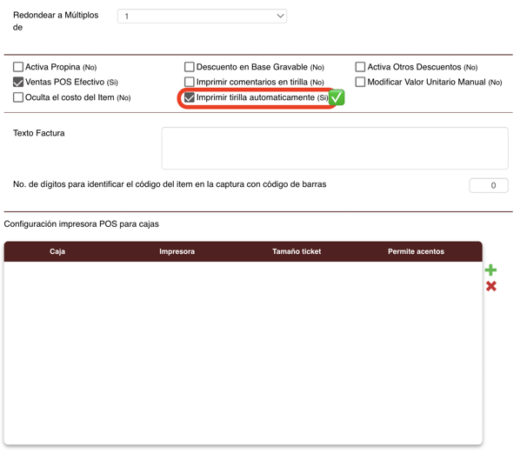Click the Redondear a Múltiplos de label
The width and height of the screenshot is (527, 460).
coord(56,21)
